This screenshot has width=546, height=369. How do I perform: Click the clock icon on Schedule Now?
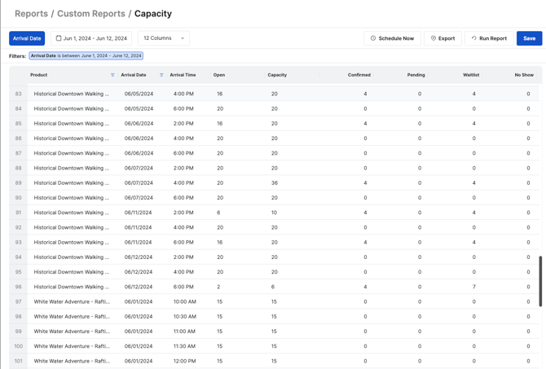click(373, 38)
